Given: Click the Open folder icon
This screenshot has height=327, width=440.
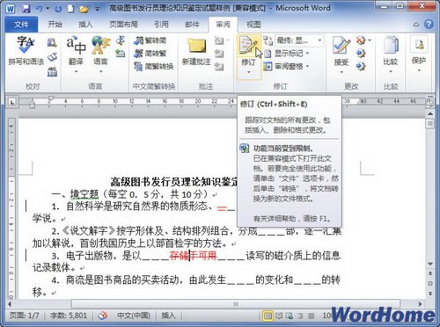Looking at the screenshot, I should click(x=84, y=9).
